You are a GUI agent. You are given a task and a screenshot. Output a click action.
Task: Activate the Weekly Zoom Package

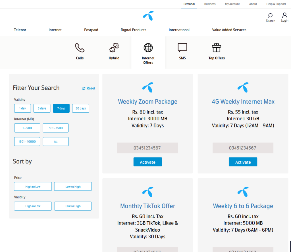(148, 162)
